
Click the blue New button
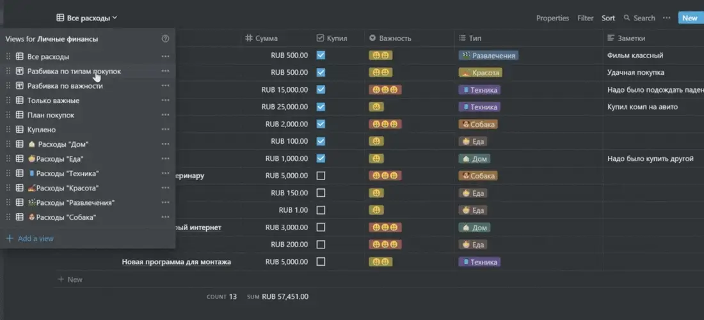click(x=690, y=18)
